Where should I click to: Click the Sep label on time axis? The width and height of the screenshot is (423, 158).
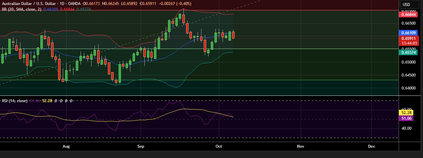(140, 146)
